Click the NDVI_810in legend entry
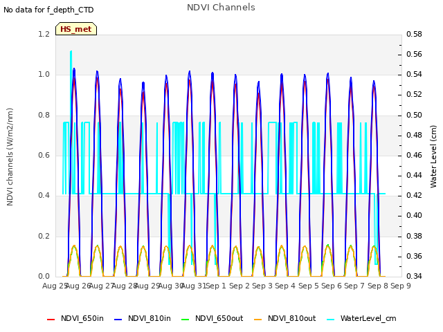 click(143, 318)
